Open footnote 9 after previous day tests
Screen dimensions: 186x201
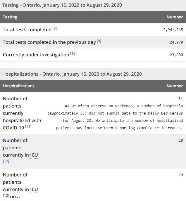click(99, 41)
